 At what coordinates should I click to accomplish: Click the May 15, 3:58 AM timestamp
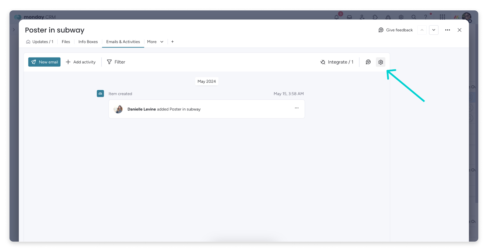(x=289, y=94)
